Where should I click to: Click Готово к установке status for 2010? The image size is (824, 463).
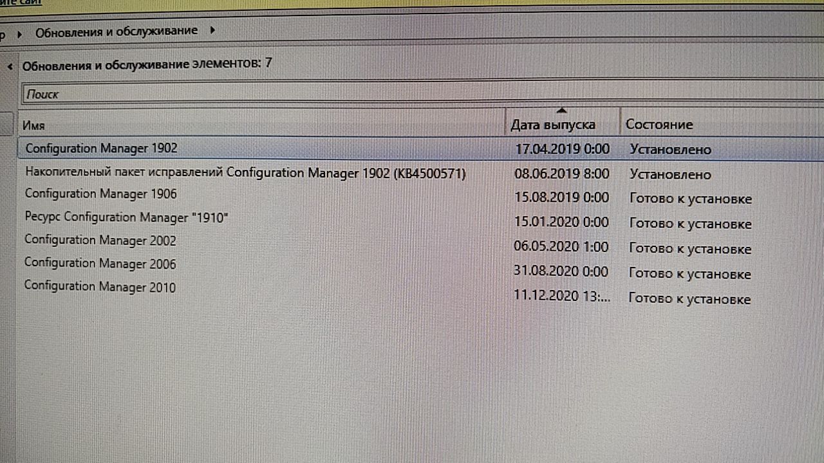pyautogui.click(x=689, y=299)
